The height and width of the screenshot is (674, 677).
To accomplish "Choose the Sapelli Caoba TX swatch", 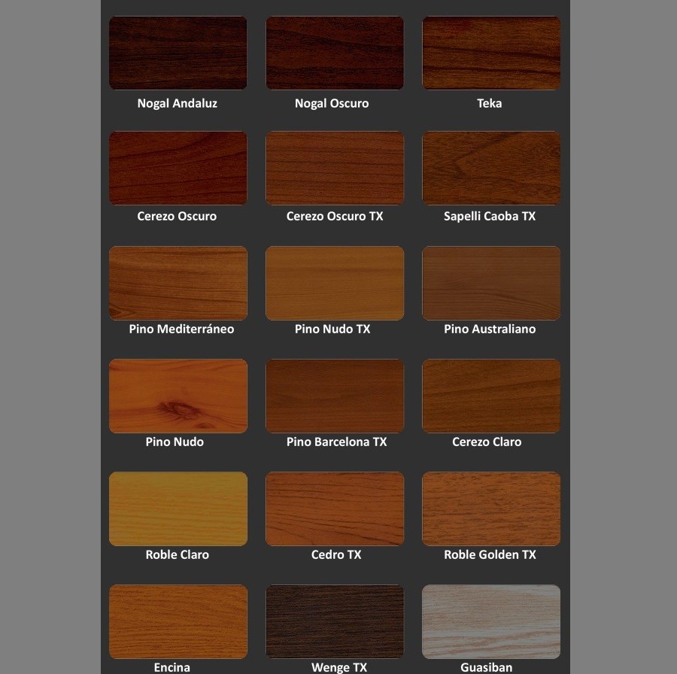I will pos(491,168).
